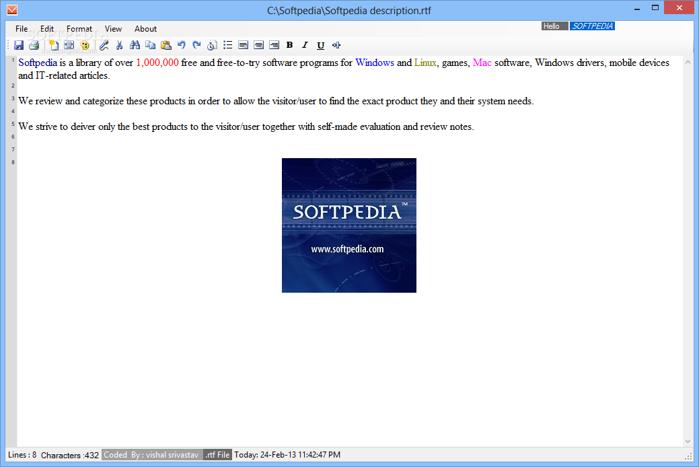Click the magenta word Mac

482,63
